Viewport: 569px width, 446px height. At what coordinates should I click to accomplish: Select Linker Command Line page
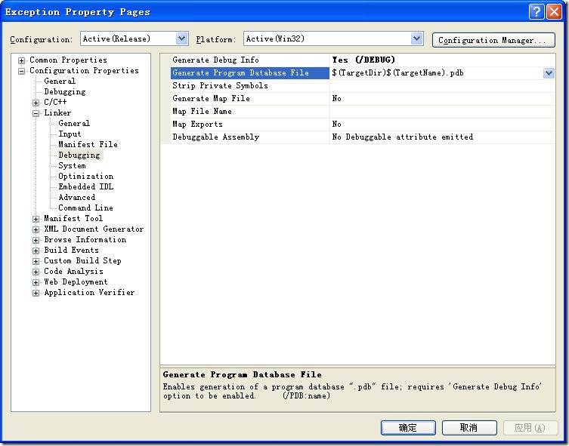85,208
